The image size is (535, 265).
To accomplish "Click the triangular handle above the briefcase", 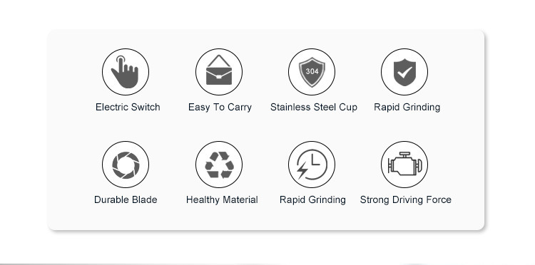I will click(x=219, y=61).
